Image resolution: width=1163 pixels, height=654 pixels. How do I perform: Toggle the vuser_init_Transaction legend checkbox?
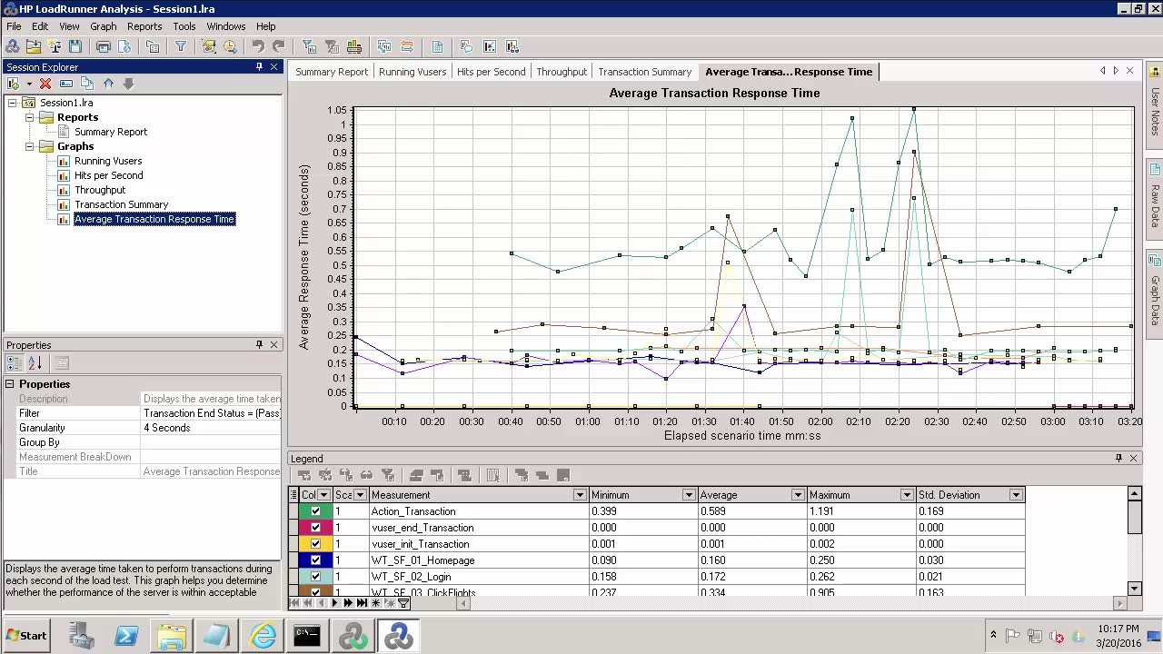point(315,544)
